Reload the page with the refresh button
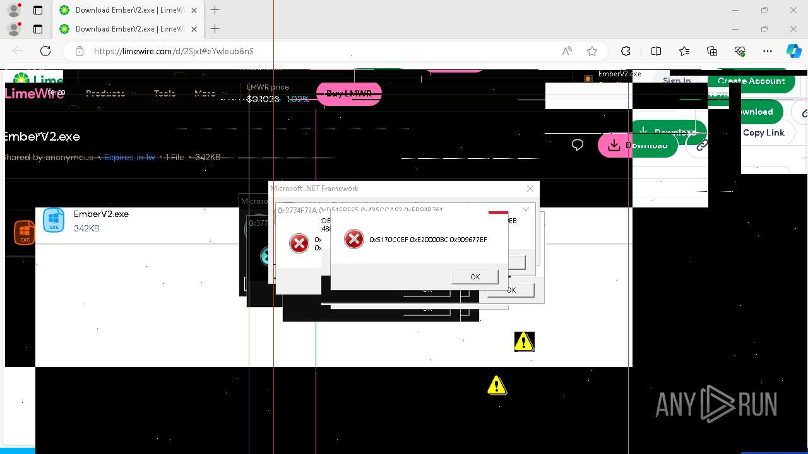Viewport: 808px width, 454px height. pos(45,51)
